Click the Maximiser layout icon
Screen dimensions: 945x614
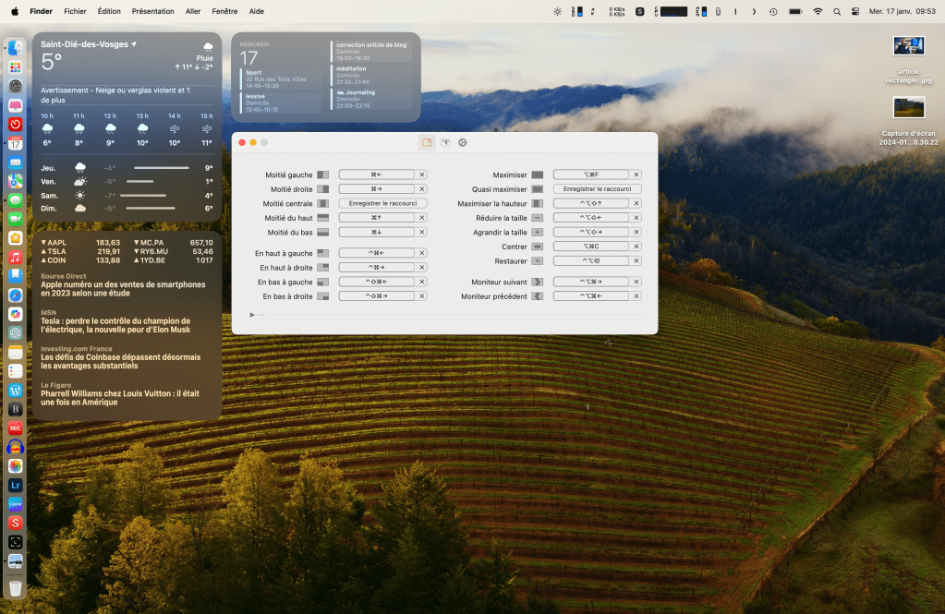(537, 175)
